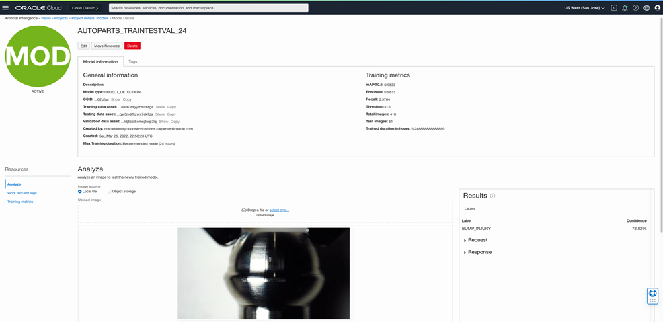Click the 'select one...' upload link
Viewport: 663px width, 322px height.
point(279,210)
